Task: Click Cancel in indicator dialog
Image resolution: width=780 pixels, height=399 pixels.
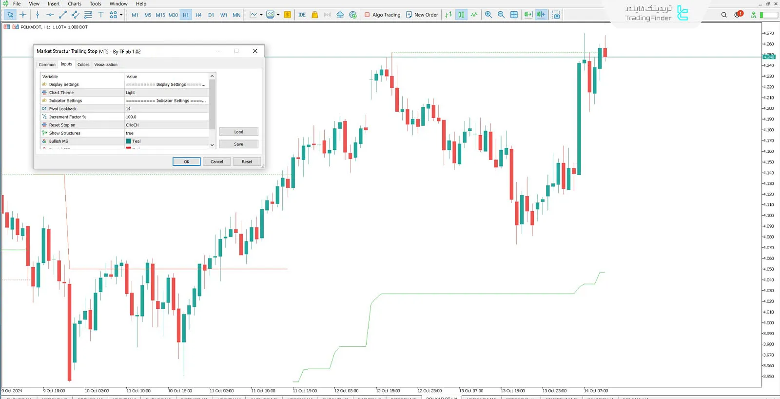Action: coord(217,161)
